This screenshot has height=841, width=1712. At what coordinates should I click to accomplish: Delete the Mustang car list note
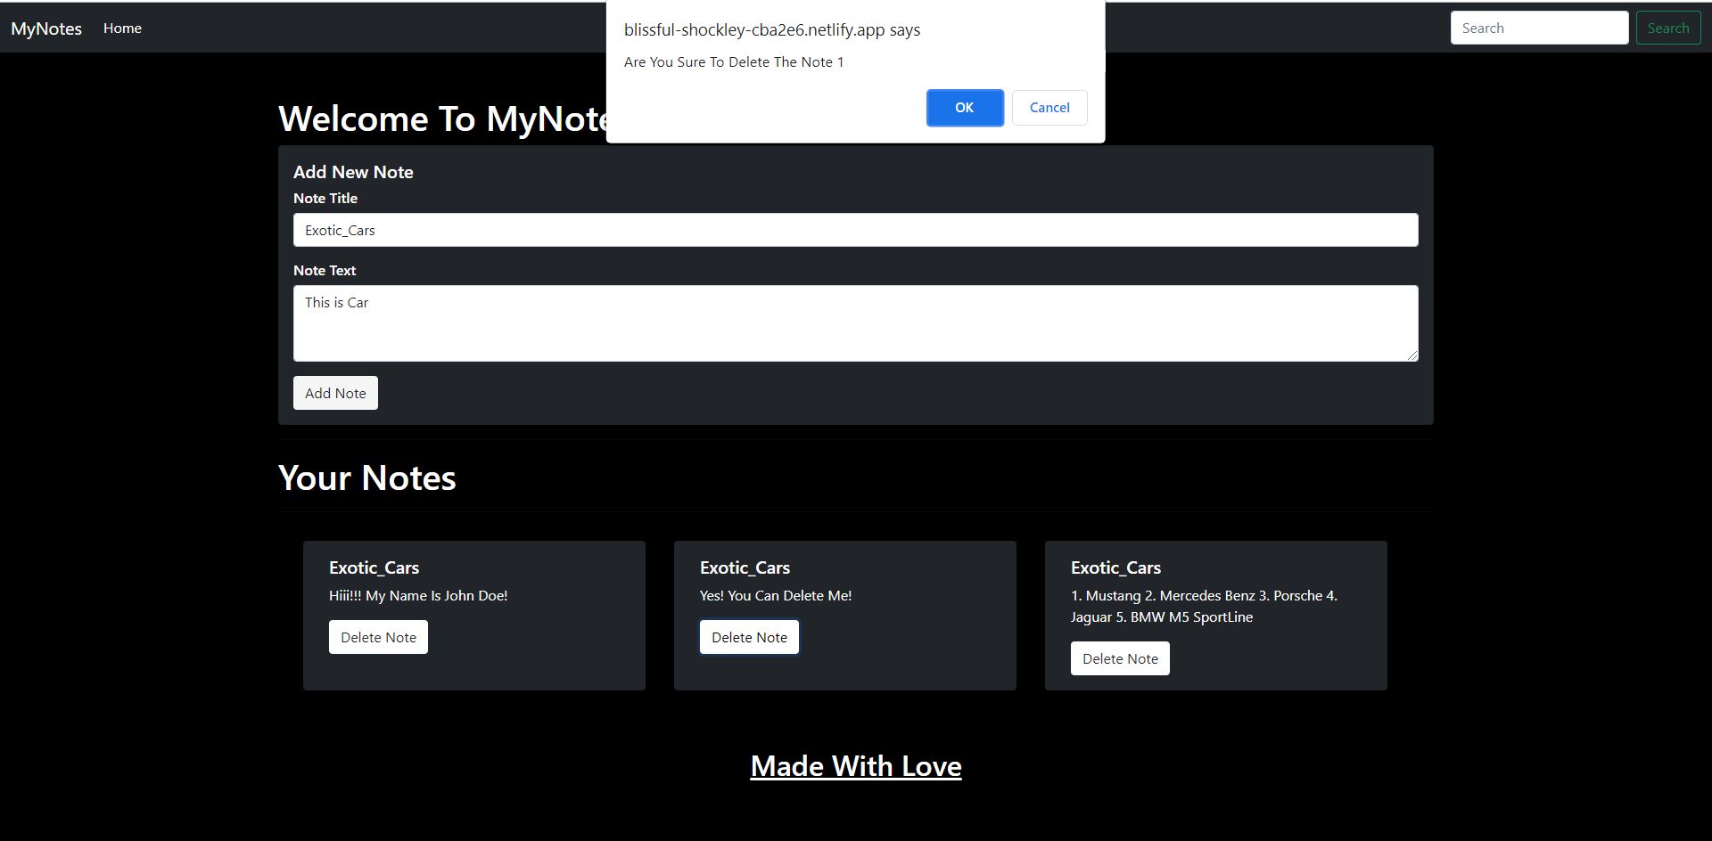click(1119, 659)
